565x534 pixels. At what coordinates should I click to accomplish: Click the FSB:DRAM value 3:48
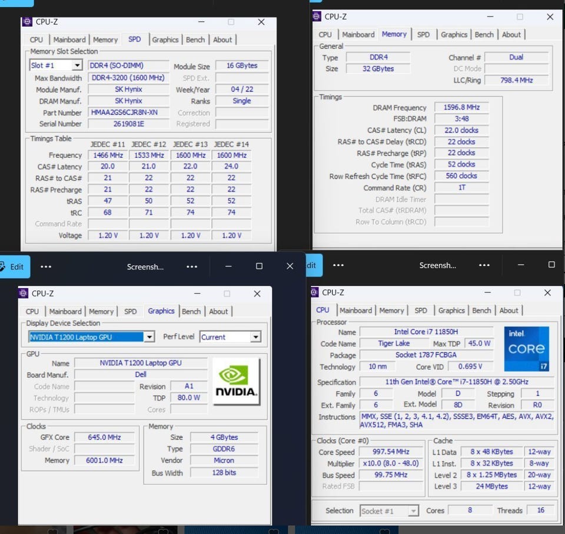point(461,118)
